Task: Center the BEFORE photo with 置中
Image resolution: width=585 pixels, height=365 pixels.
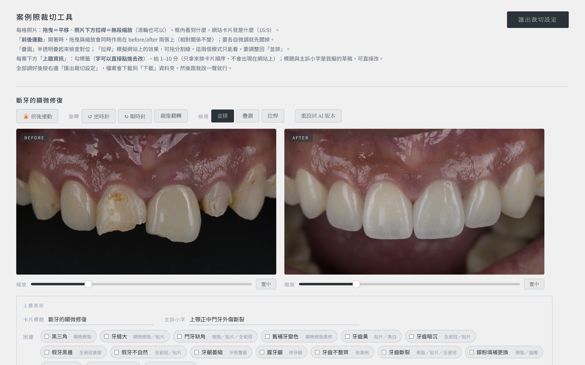Action: [266, 284]
